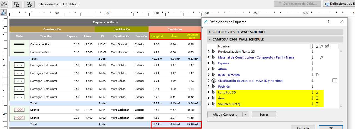Click the cloud icon beside Clasificación de Archicad

tap(213, 81)
